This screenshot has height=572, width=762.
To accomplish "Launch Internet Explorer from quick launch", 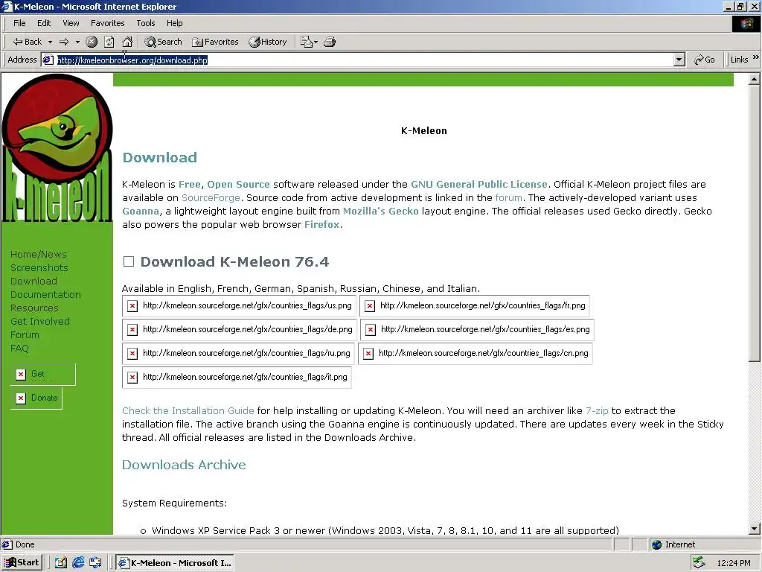I will pos(78,563).
